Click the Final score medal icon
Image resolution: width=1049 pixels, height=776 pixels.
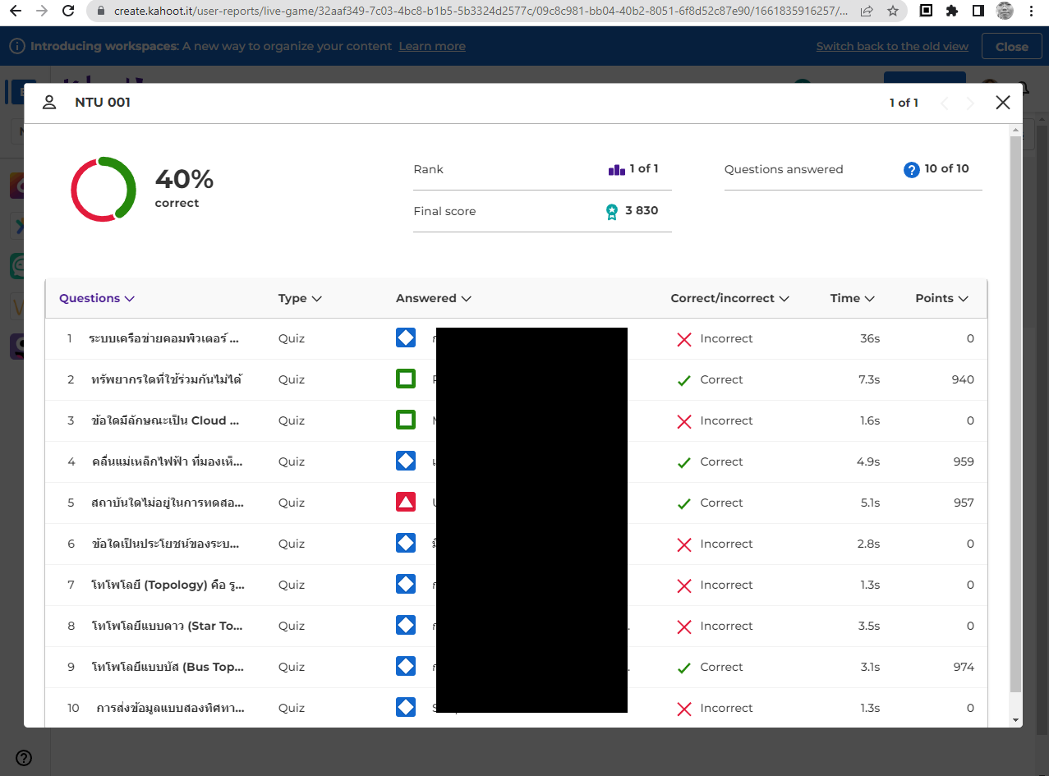pos(612,212)
